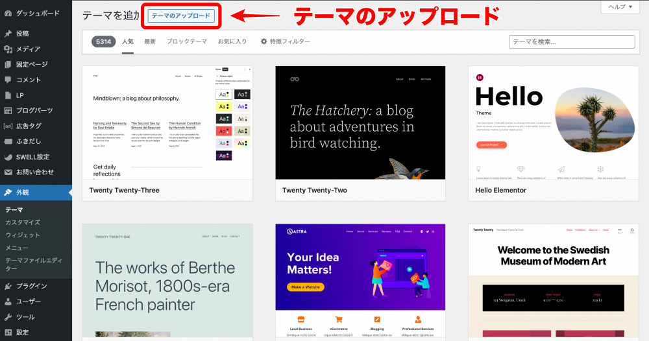The image size is (649, 341).
Task: Click the bubble icon next to ふきだし
Action: tap(8, 141)
